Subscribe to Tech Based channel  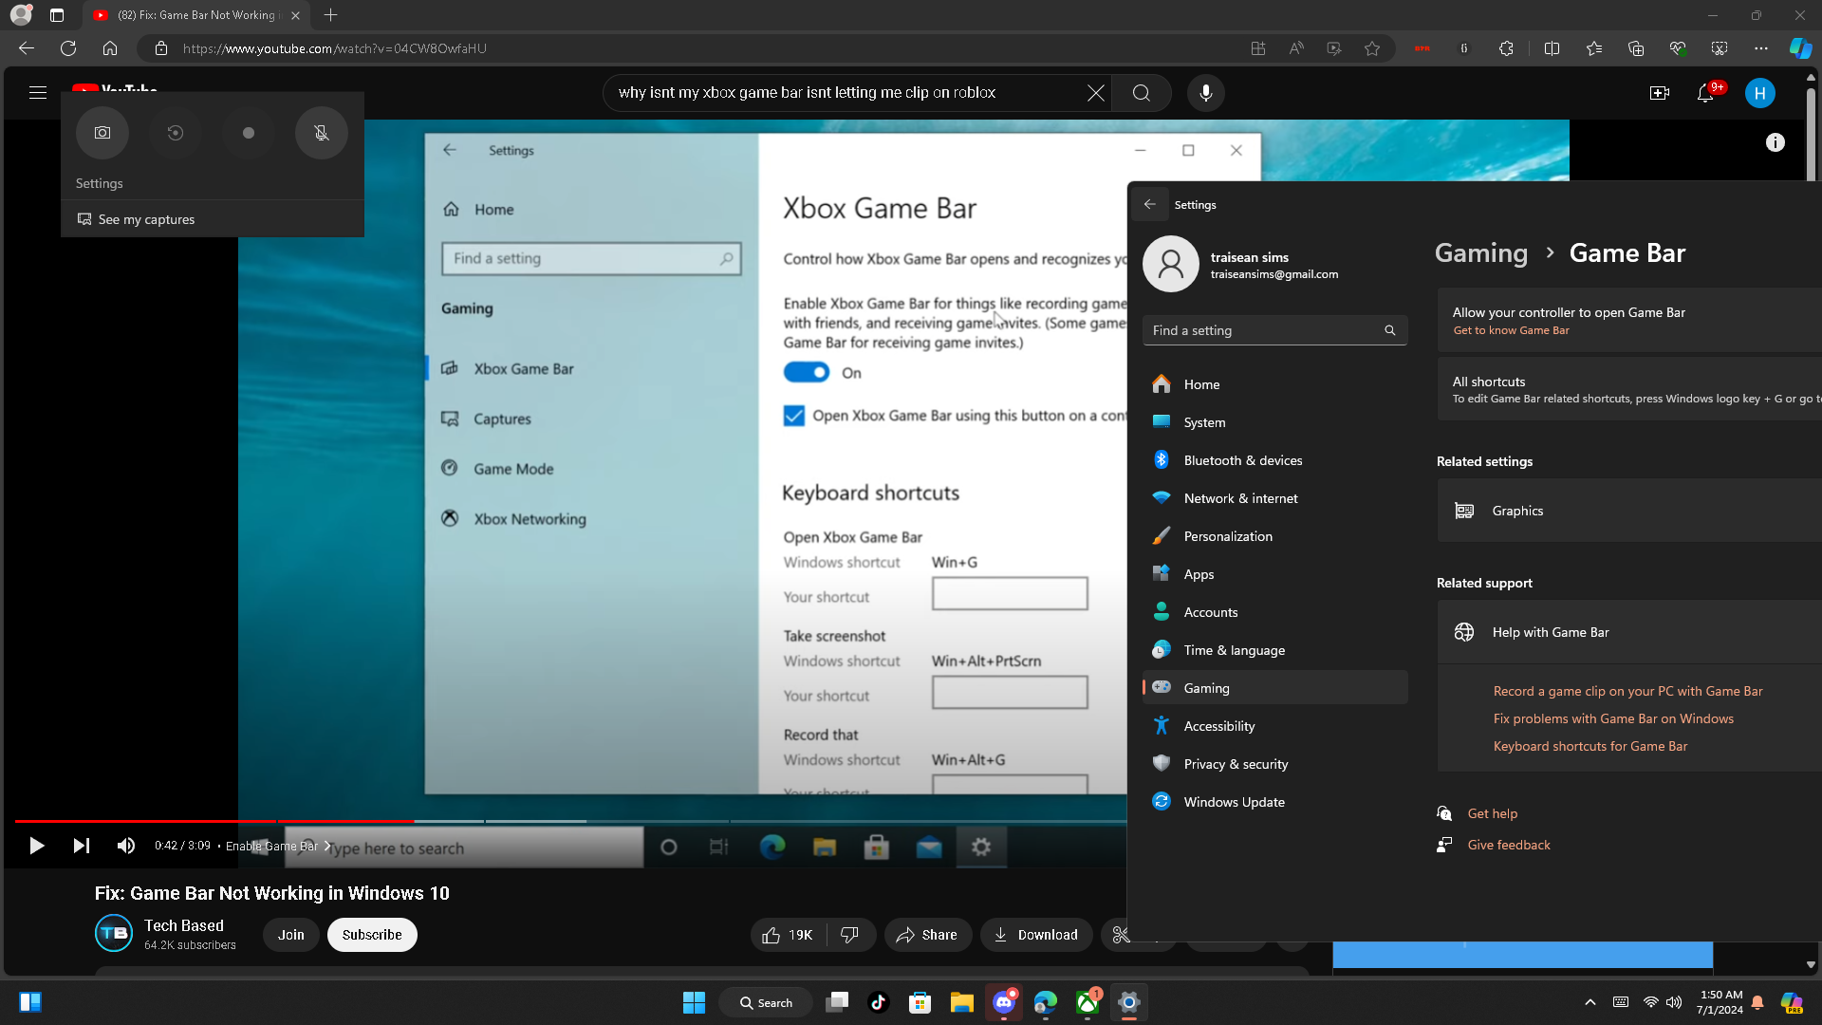pos(372,935)
